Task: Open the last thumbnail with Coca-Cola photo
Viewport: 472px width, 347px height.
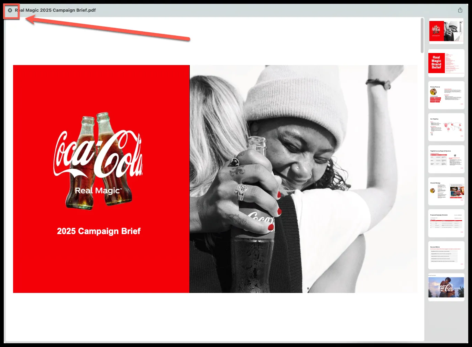Action: point(446,287)
